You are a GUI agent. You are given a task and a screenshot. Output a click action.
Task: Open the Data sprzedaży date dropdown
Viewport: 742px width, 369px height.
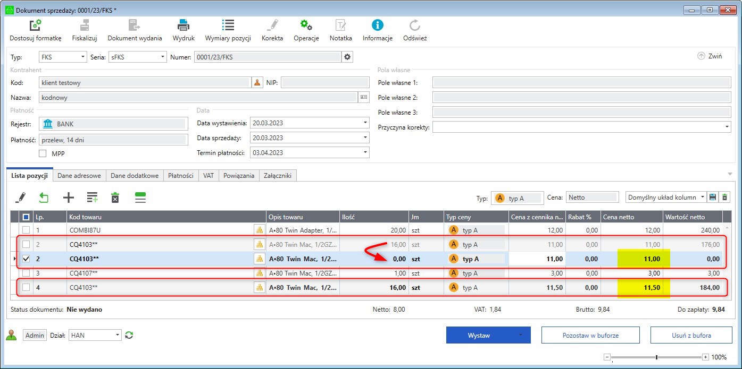tap(365, 138)
